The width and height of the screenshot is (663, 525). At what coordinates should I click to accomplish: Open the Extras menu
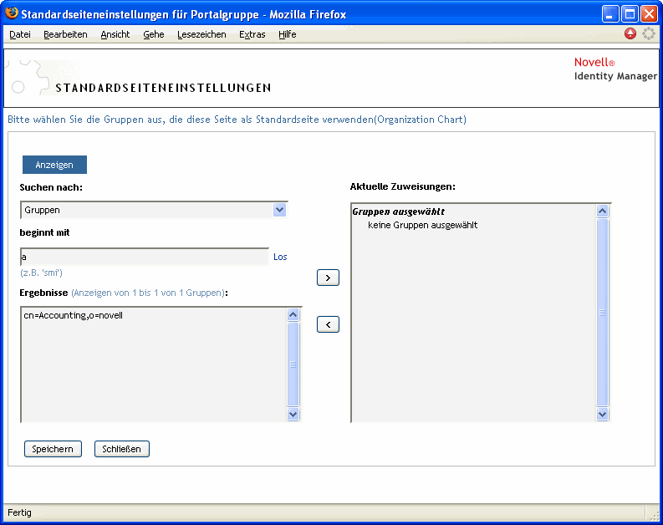(x=252, y=34)
